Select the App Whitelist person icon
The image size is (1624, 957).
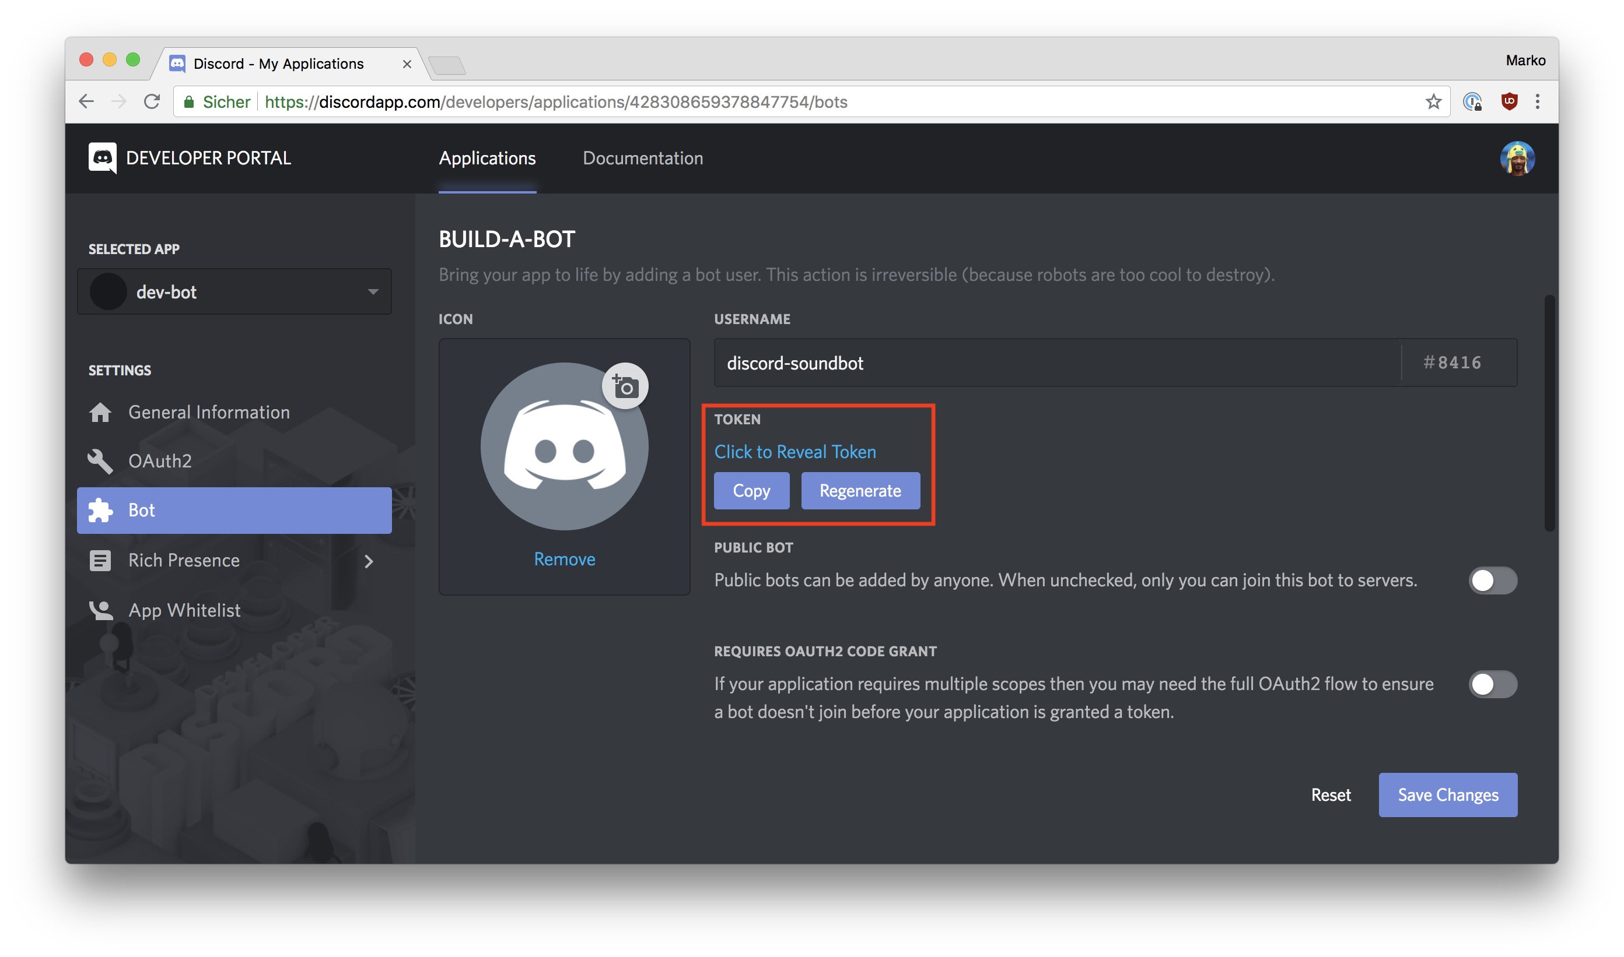[x=101, y=608]
